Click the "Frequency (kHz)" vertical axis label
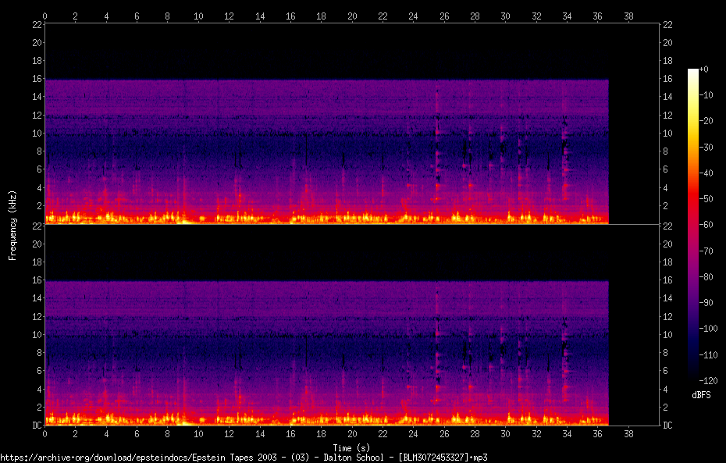The width and height of the screenshot is (726, 463). [12, 225]
